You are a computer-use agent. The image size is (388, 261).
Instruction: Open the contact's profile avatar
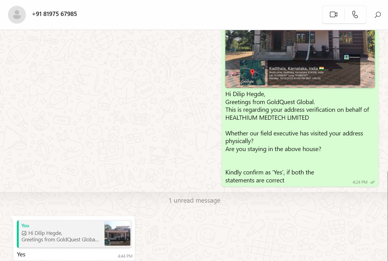[x=17, y=14]
